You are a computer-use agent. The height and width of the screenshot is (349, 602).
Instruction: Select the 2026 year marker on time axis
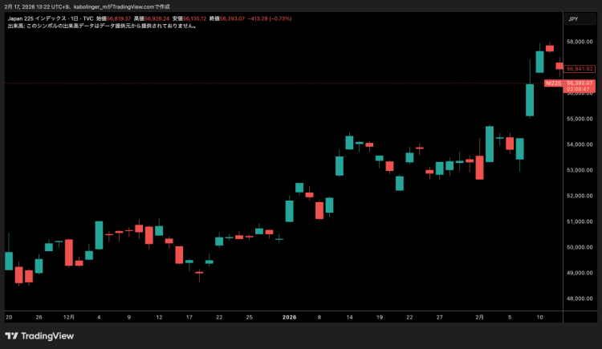click(290, 318)
